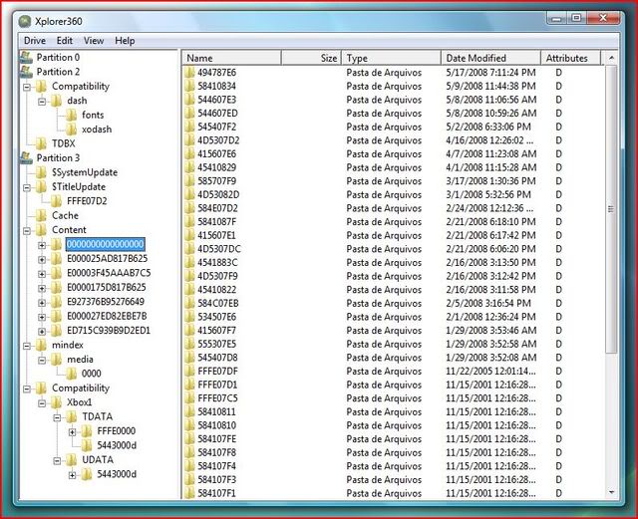Screen dimensions: 638x519
Task: Click the folder icon of 584107F1
Action: 189,493
